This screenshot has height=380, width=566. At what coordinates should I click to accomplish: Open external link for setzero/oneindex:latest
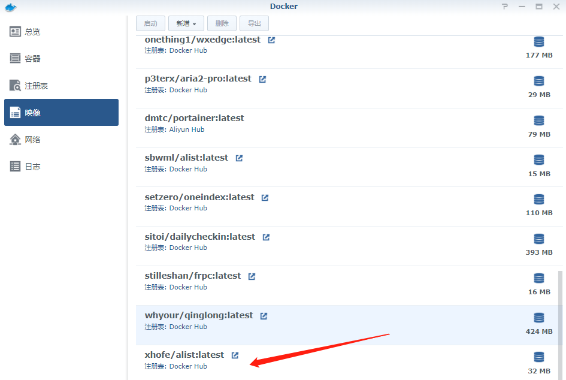click(265, 198)
